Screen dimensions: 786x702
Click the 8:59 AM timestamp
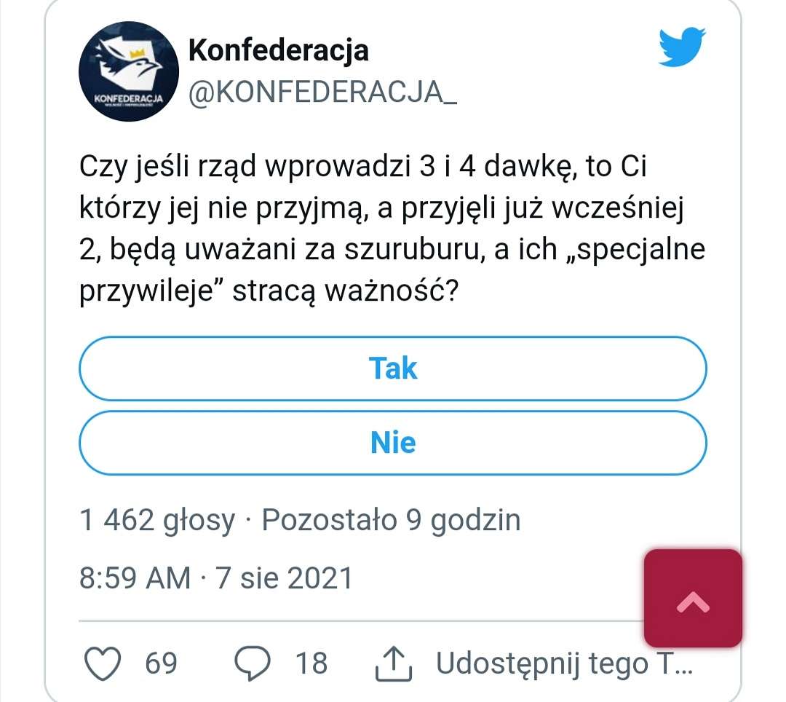coord(135,577)
